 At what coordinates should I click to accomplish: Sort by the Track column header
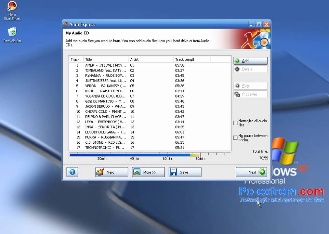(76, 59)
